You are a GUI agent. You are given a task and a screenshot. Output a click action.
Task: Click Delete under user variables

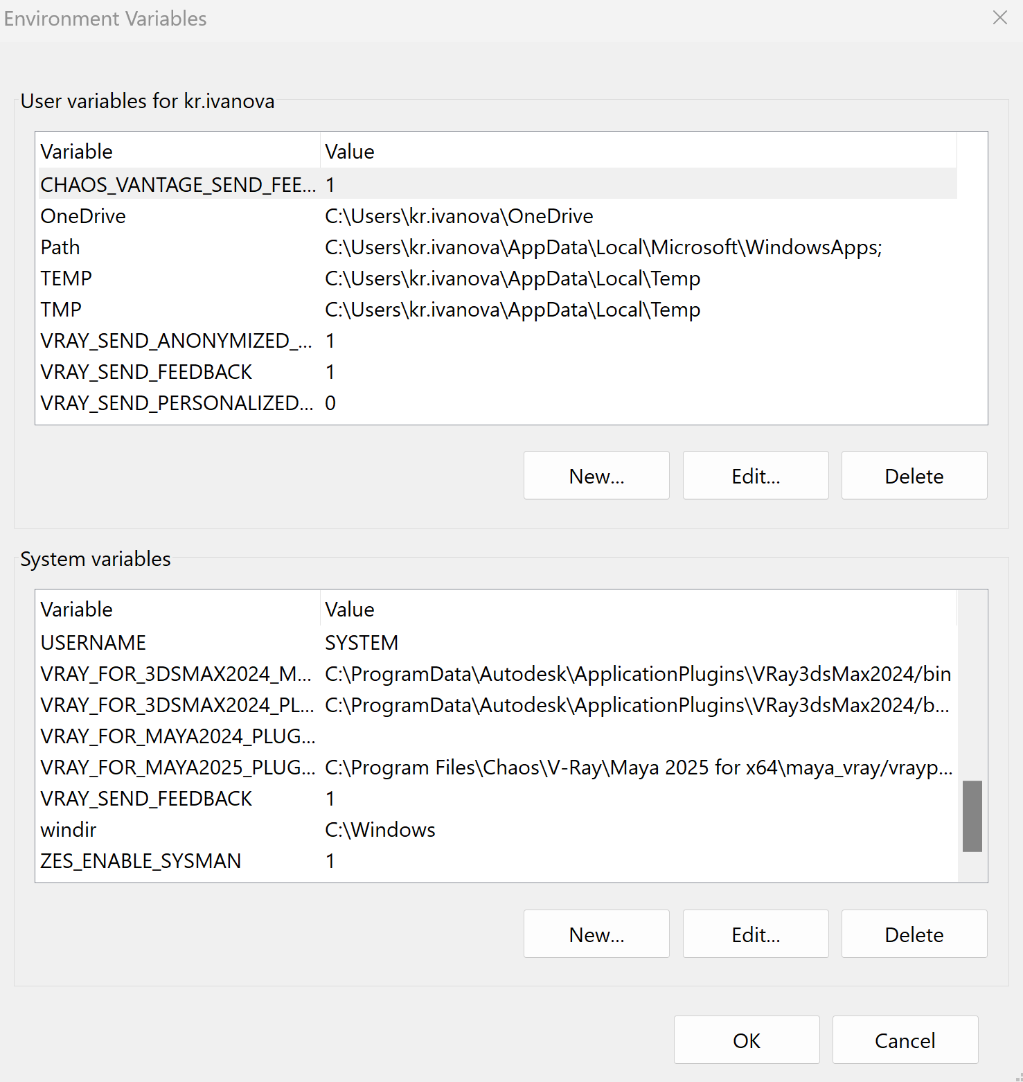[x=914, y=476]
